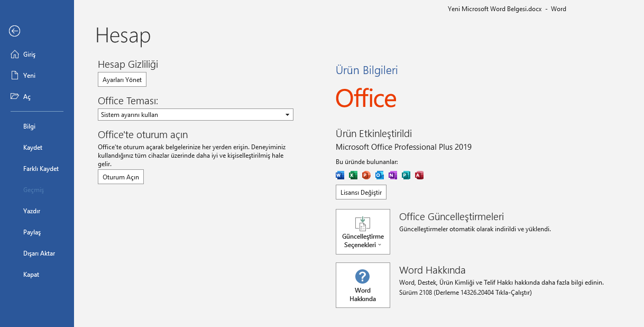Open the Giriş home page
The width and height of the screenshot is (644, 327).
[x=29, y=54]
